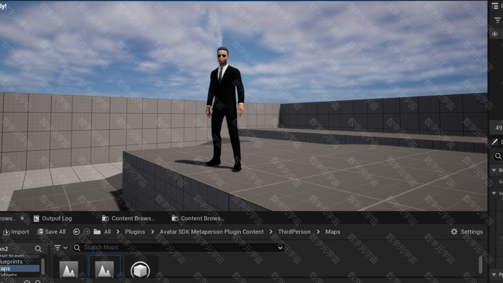The height and width of the screenshot is (283, 503).
Task: Click the Maps breadcrumb
Action: 333,232
